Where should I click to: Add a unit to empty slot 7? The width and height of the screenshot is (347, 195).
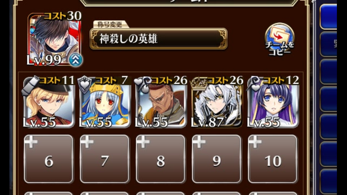(105, 159)
